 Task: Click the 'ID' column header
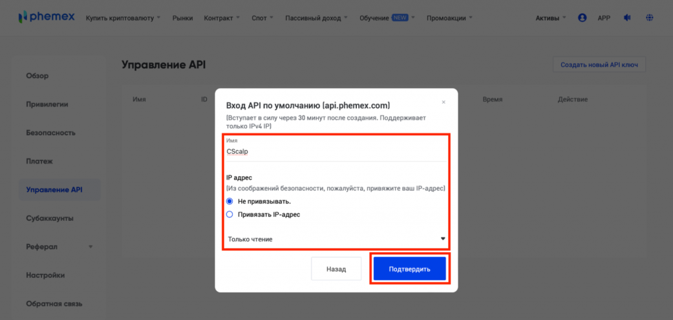pos(204,99)
